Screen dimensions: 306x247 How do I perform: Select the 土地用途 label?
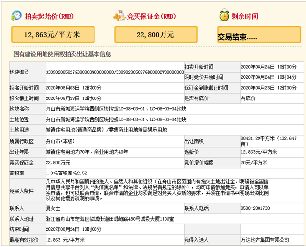coord(19,130)
